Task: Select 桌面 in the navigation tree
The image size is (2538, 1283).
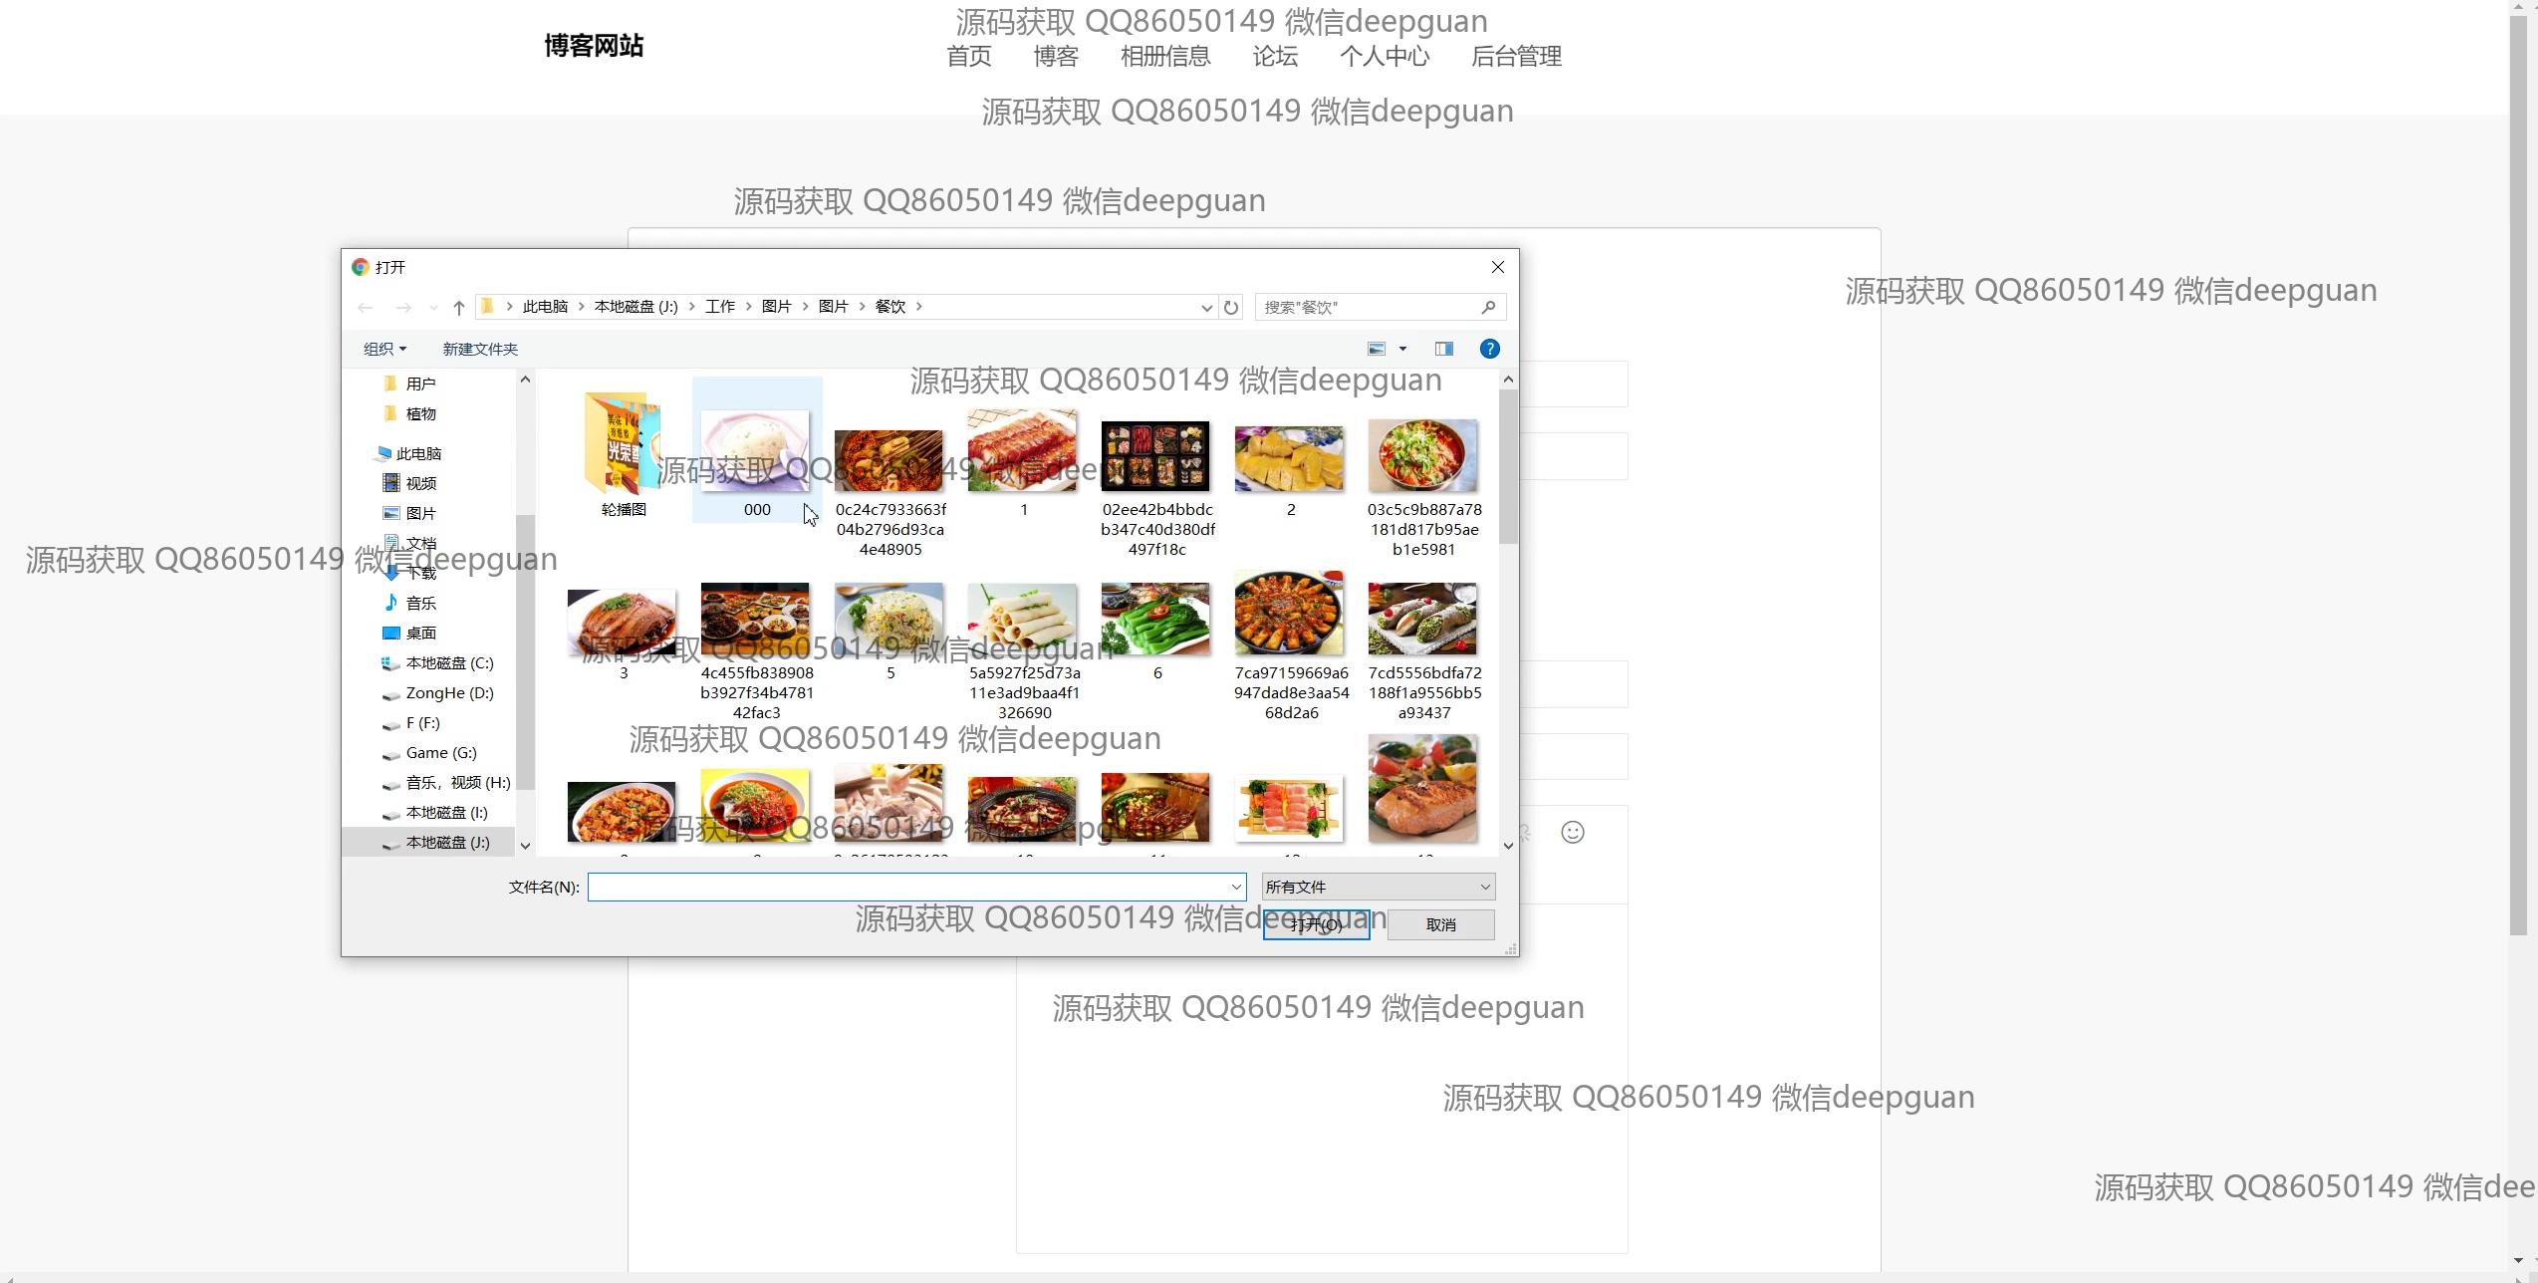Action: click(x=420, y=633)
